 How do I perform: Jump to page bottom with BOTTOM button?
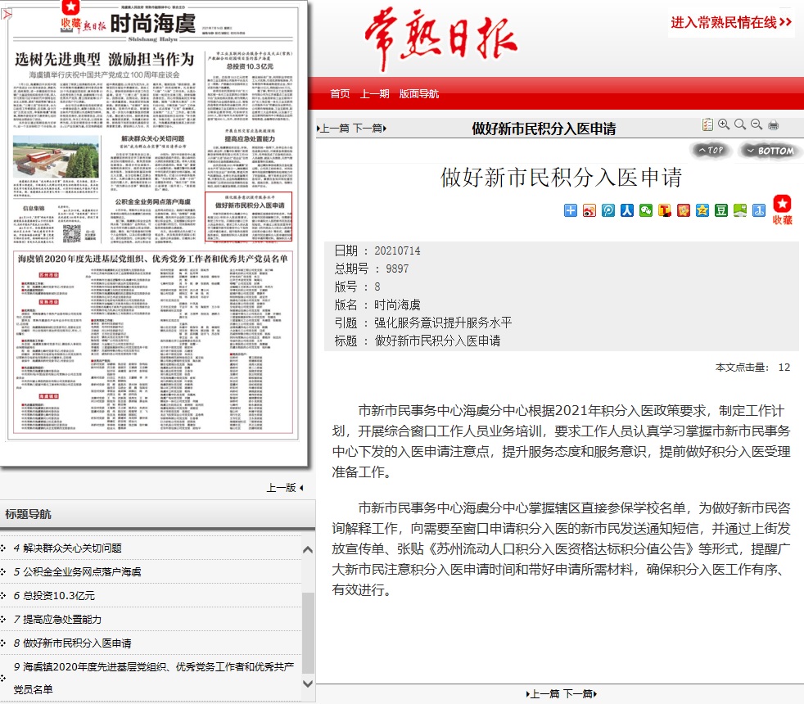(x=770, y=151)
